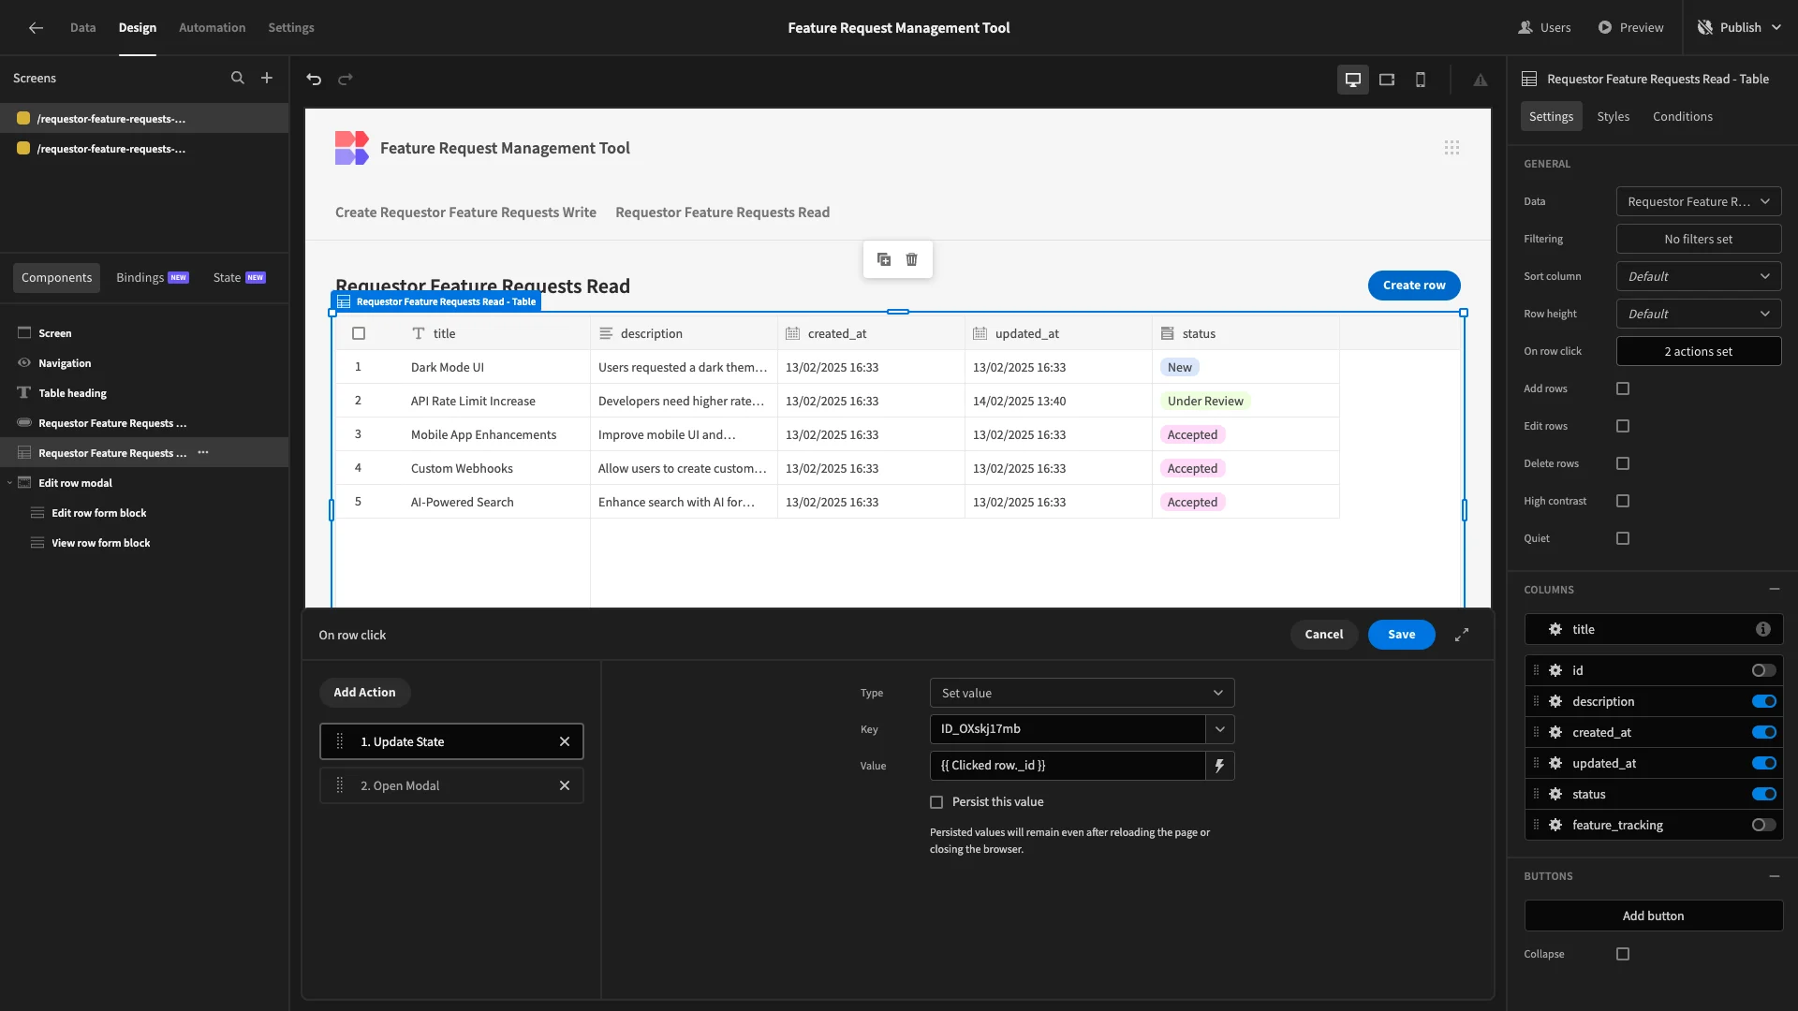The image size is (1798, 1011).
Task: Click the Add Action button
Action: point(364,693)
